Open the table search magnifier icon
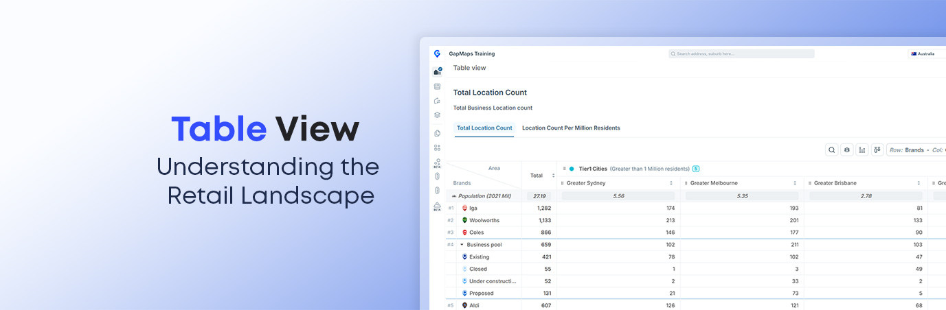Image resolution: width=946 pixels, height=310 pixels. pyautogui.click(x=831, y=150)
